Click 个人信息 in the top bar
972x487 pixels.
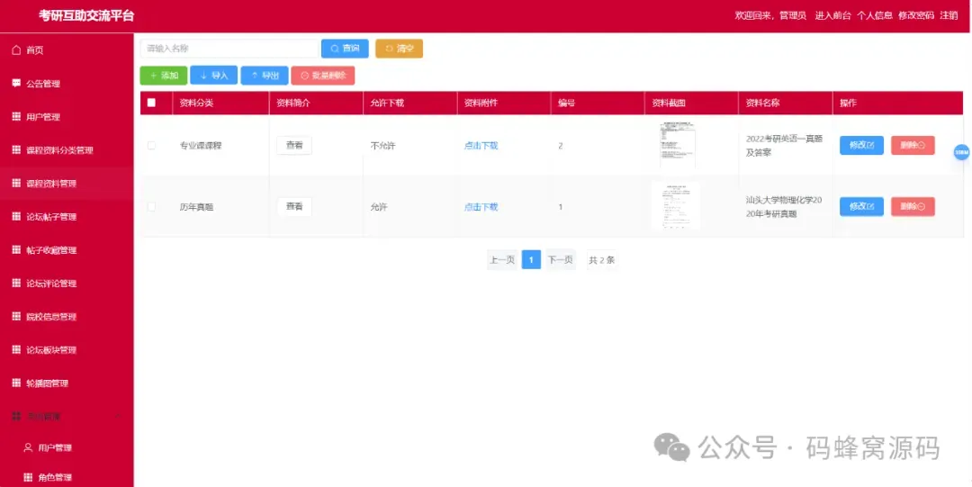tap(875, 15)
